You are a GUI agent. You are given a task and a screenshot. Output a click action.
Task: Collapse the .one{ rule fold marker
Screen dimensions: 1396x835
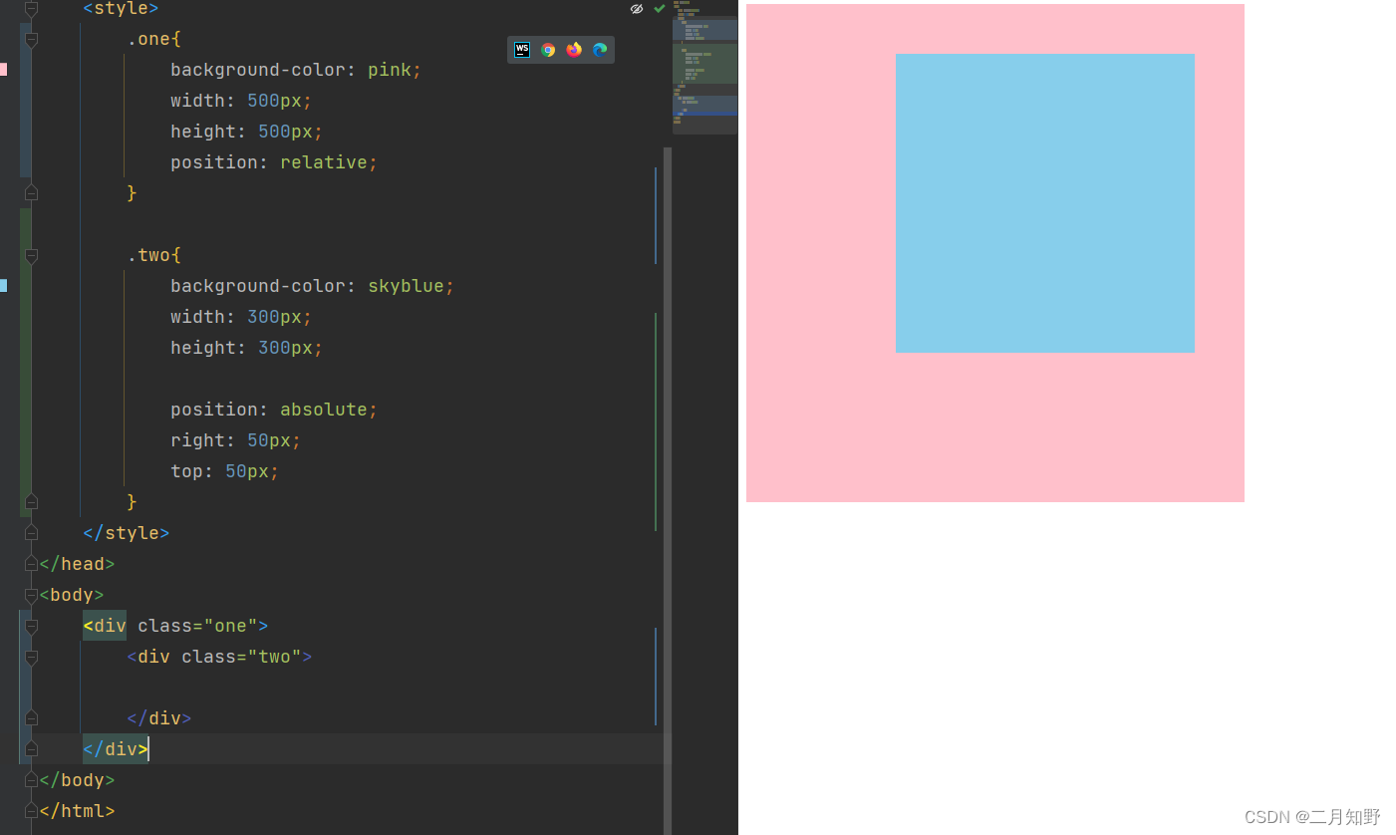point(31,39)
